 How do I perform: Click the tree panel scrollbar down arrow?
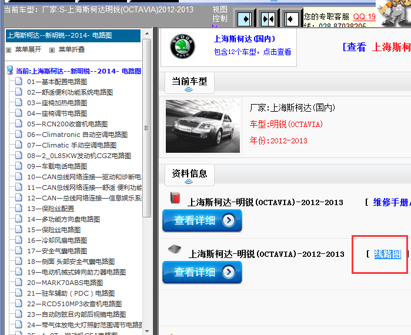coord(148,331)
